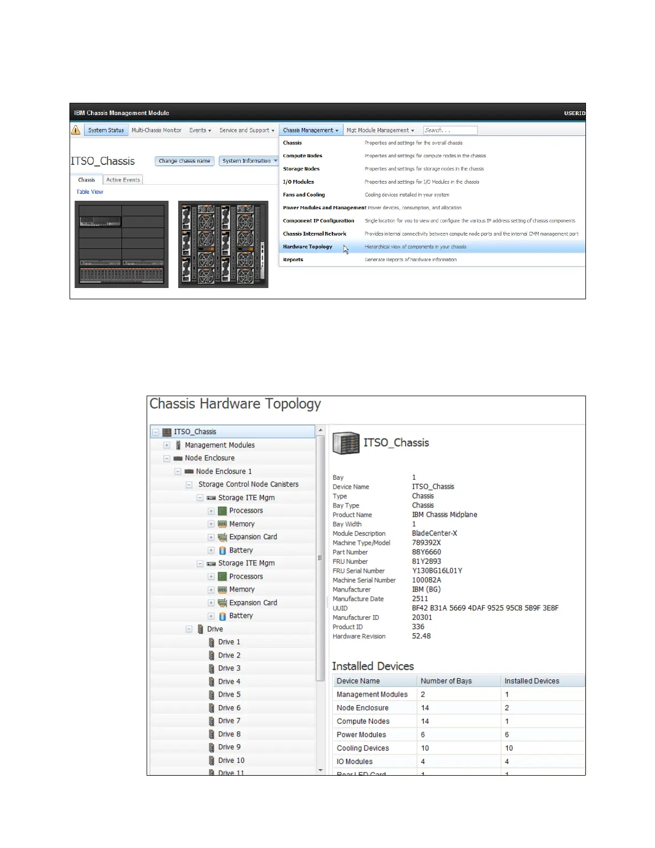Click the System Status button
The height and width of the screenshot is (848, 655).
(x=106, y=130)
